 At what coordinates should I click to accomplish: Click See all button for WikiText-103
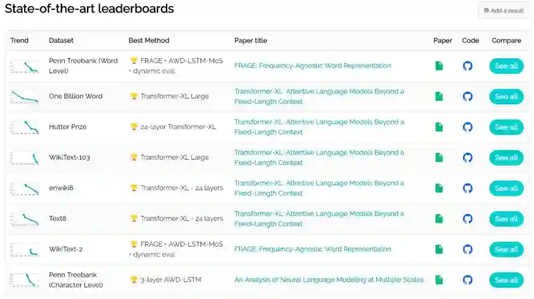tap(506, 158)
